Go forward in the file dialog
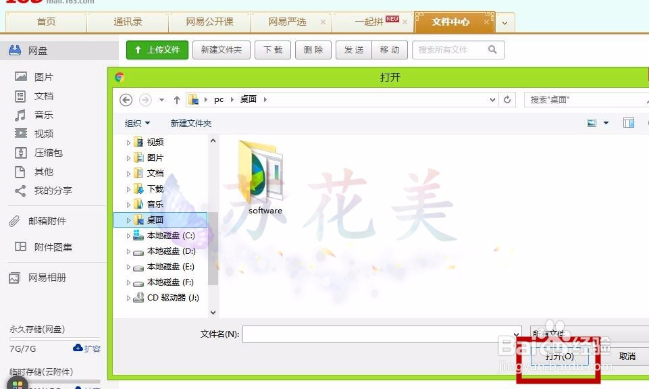Viewport: 649px width, 389px height. tap(145, 100)
